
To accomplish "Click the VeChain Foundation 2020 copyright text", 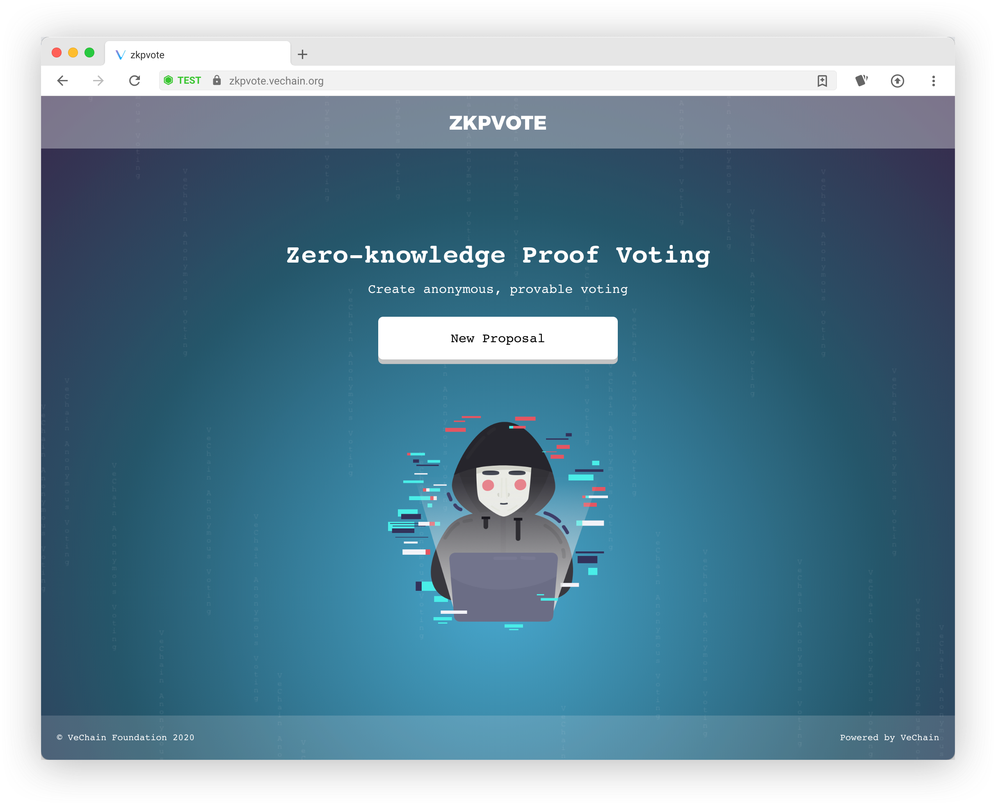I will click(126, 737).
